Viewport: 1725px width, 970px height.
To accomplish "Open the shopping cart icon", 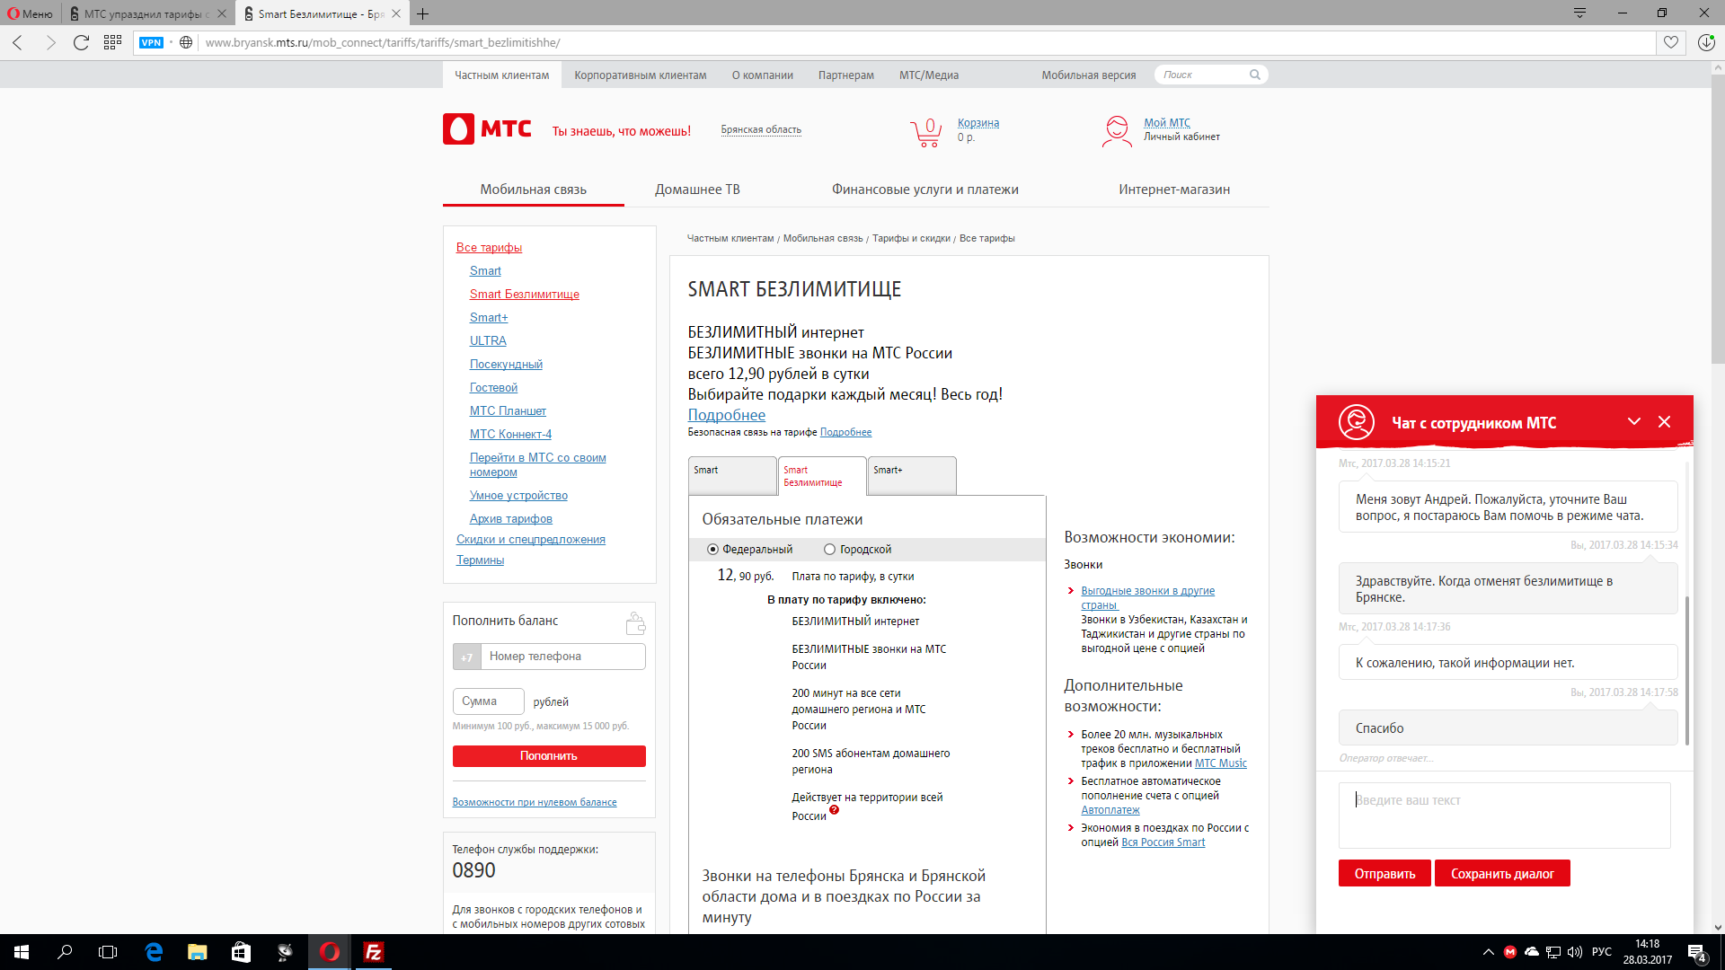I will click(926, 133).
